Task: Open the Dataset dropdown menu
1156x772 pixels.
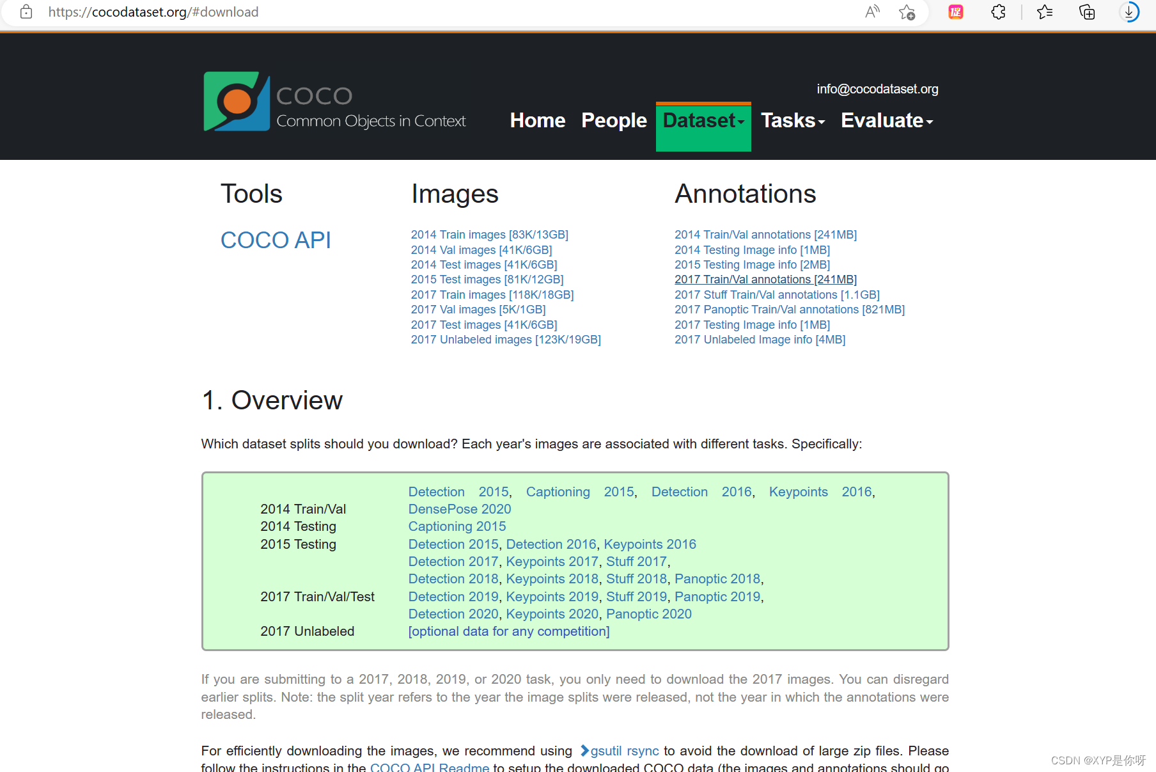Action: tap(703, 120)
